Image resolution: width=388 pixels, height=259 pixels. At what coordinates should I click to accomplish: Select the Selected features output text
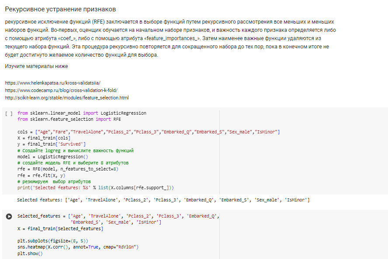coord(163,200)
